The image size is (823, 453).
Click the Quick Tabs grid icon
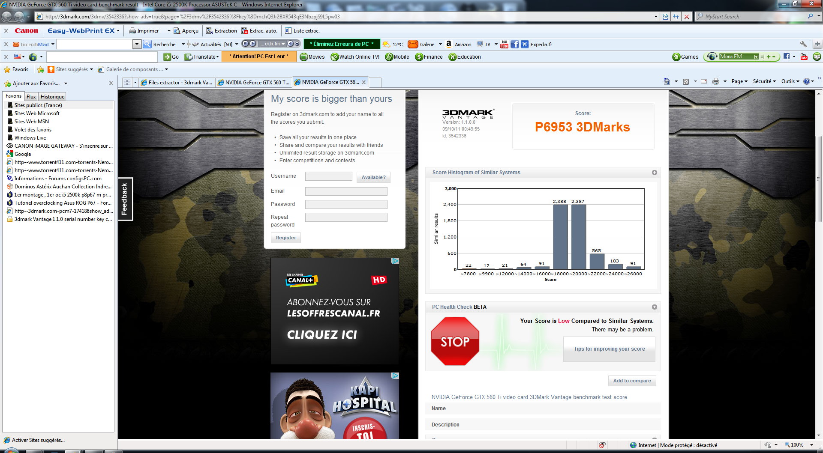pyautogui.click(x=127, y=82)
